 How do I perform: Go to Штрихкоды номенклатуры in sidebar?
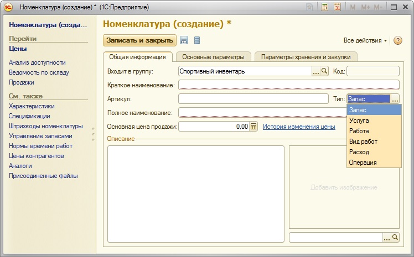45,126
